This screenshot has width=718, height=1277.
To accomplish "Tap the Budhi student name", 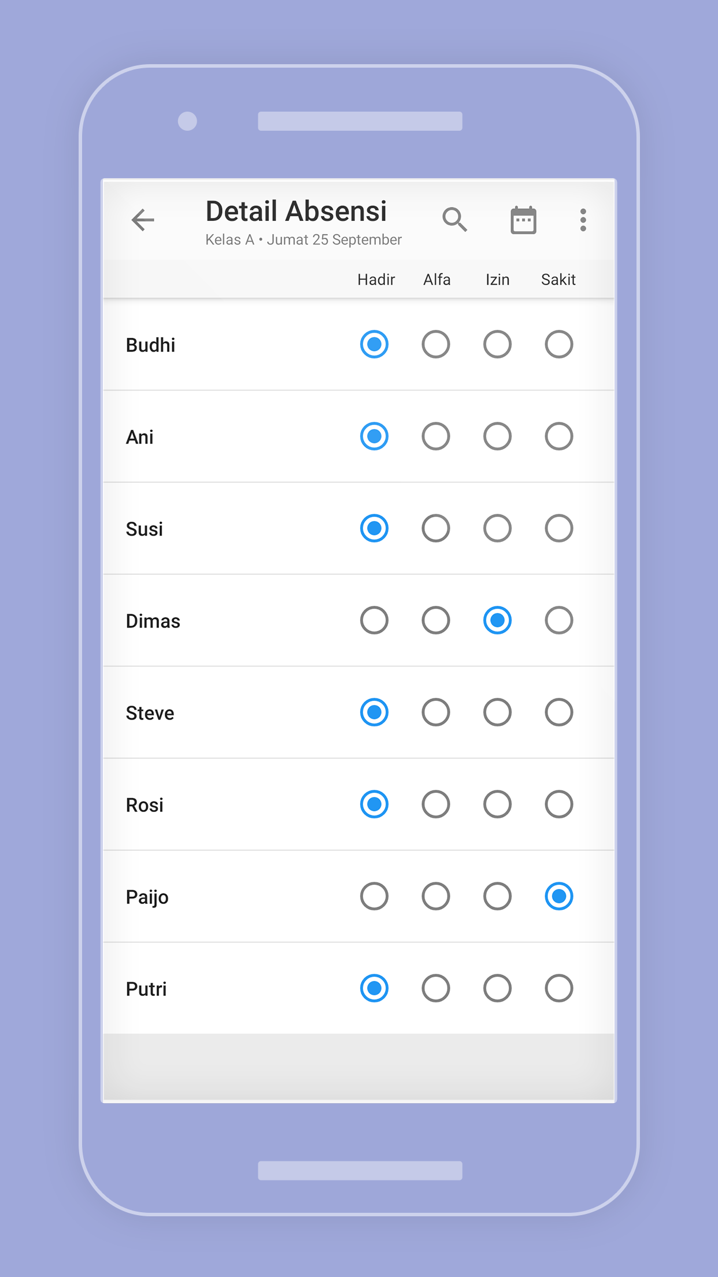I will (x=150, y=345).
